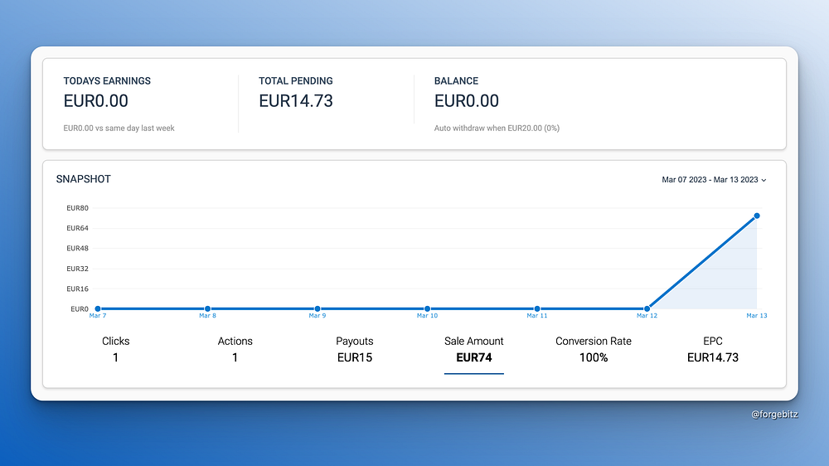829x466 pixels.
Task: Show the Conversion Rate metric
Action: [x=594, y=349]
